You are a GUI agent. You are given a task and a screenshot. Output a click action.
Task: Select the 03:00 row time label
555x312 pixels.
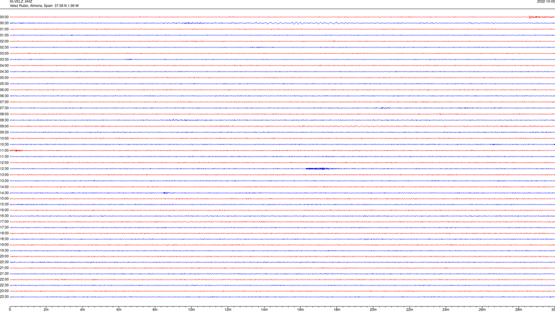(x=4, y=53)
